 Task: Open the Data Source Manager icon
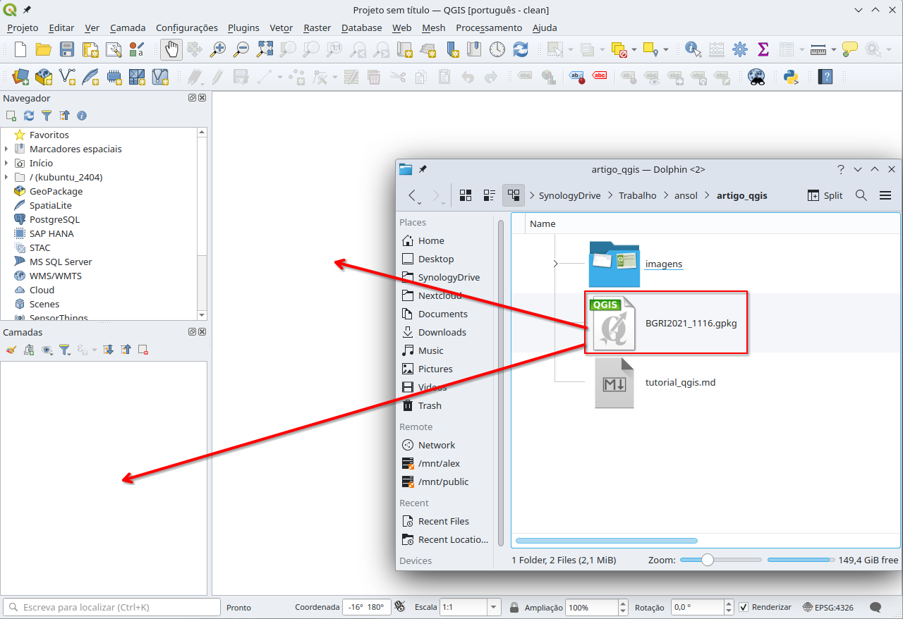click(x=20, y=76)
